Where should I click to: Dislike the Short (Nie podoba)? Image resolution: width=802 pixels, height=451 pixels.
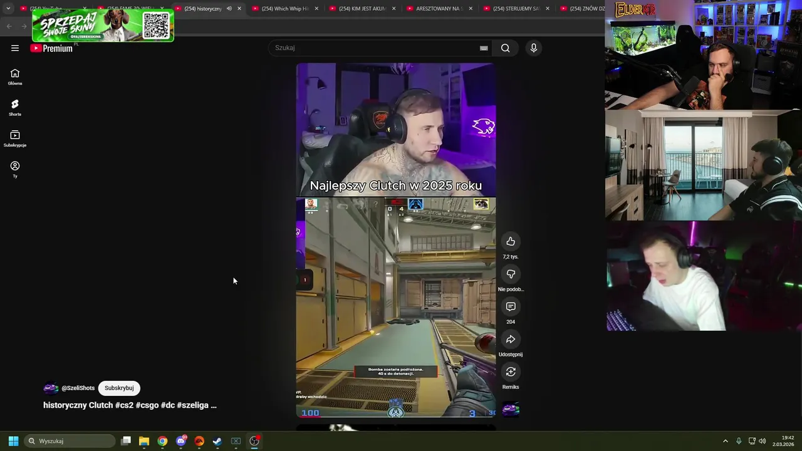511,274
